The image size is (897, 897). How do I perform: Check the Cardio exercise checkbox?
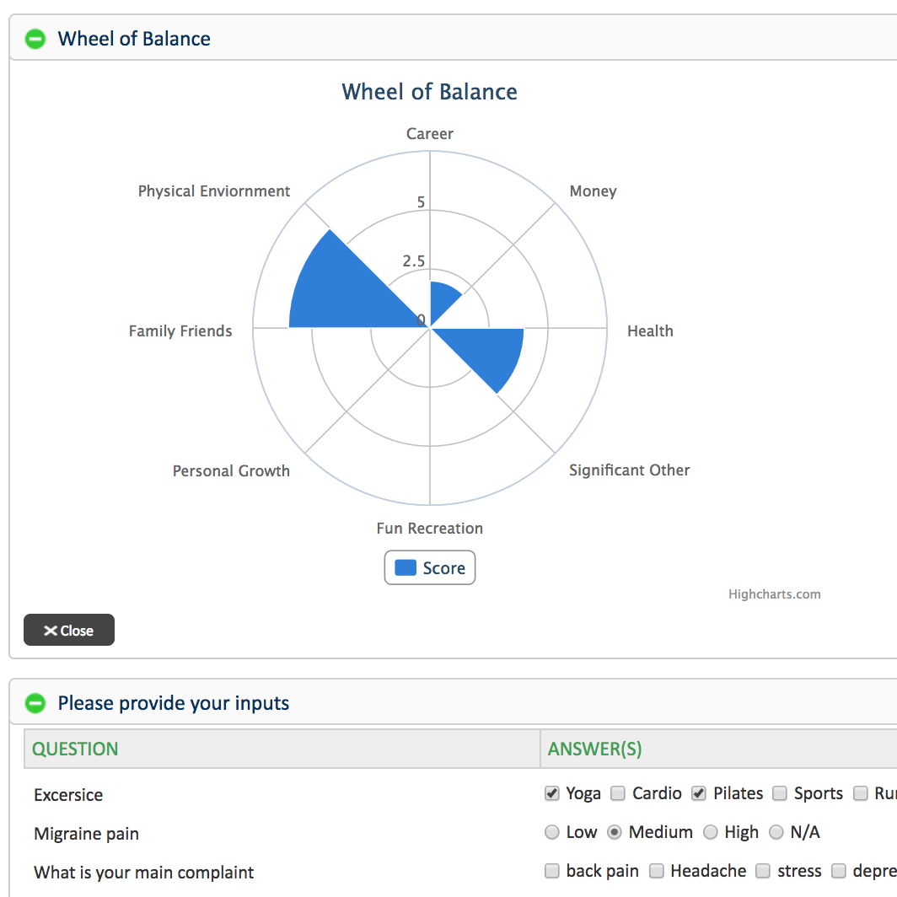(618, 793)
